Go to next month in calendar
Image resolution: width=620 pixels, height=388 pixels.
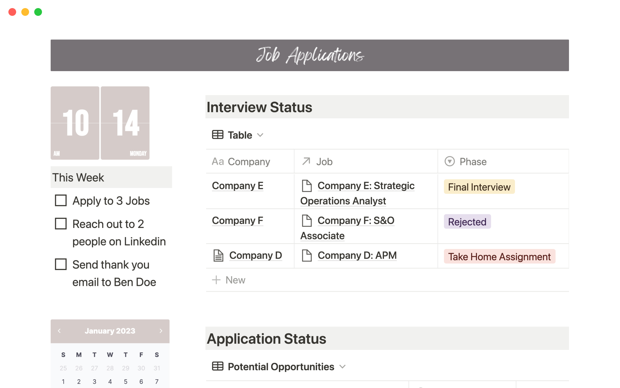coord(161,331)
